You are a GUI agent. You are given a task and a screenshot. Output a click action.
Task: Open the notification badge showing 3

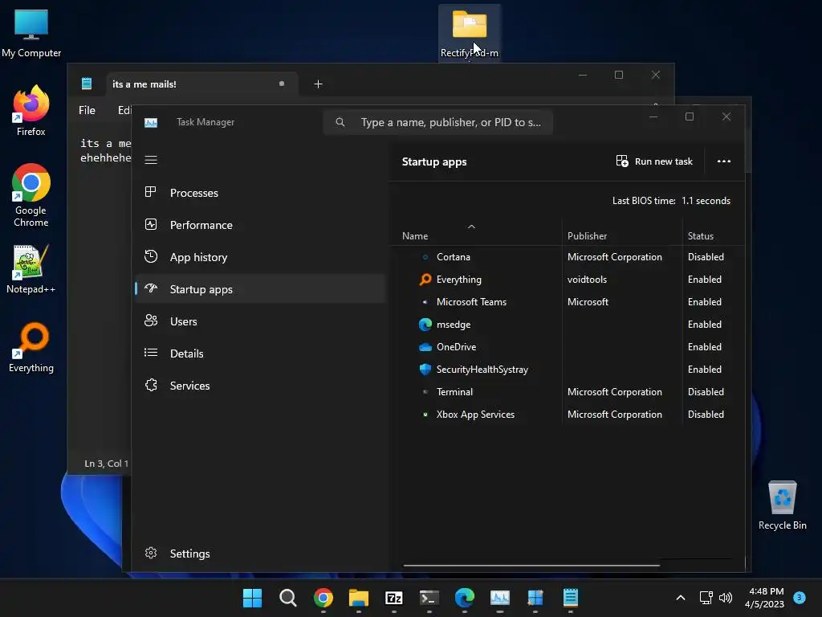pos(800,597)
